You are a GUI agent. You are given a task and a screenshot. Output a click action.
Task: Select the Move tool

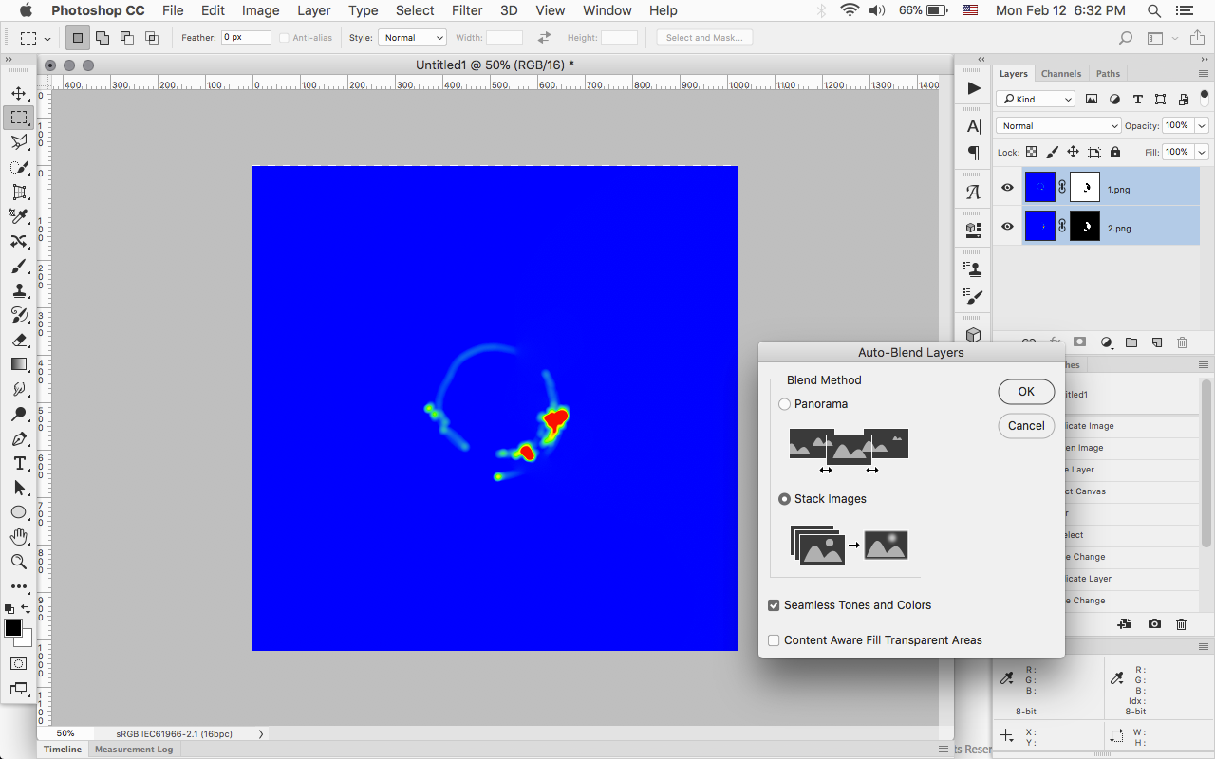click(18, 93)
